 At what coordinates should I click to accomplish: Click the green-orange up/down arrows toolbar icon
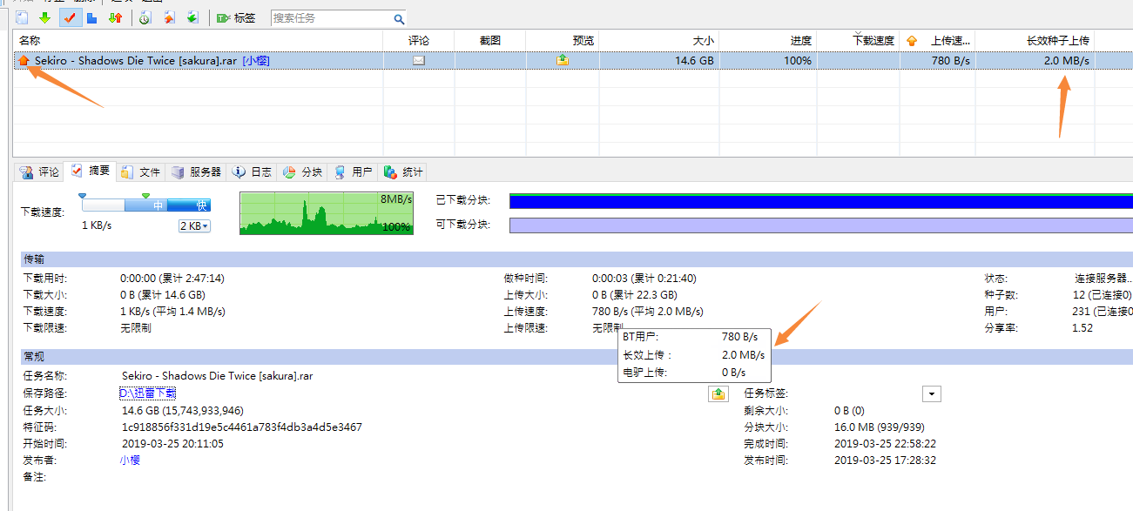(x=115, y=17)
